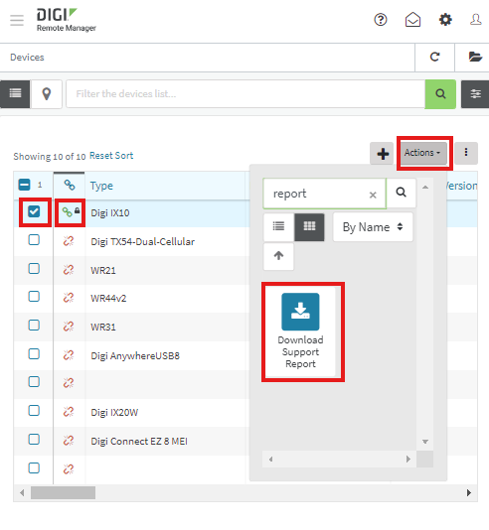
Task: Select the WR21 device checkbox
Action: [34, 269]
